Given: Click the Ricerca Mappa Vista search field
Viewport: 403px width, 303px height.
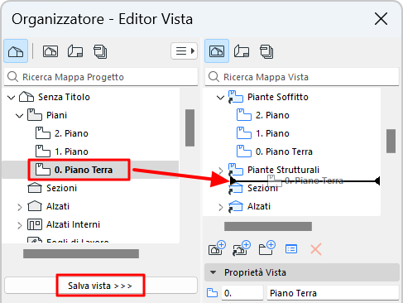Looking at the screenshot, I should coord(302,77).
